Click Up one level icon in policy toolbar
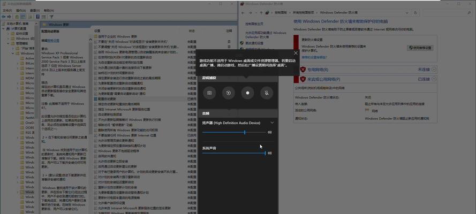 17,17
